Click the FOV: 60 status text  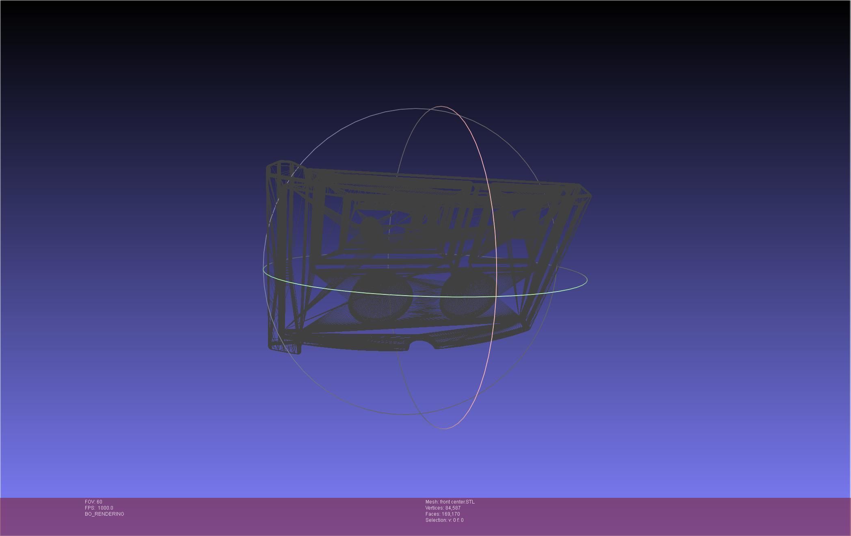(93, 502)
